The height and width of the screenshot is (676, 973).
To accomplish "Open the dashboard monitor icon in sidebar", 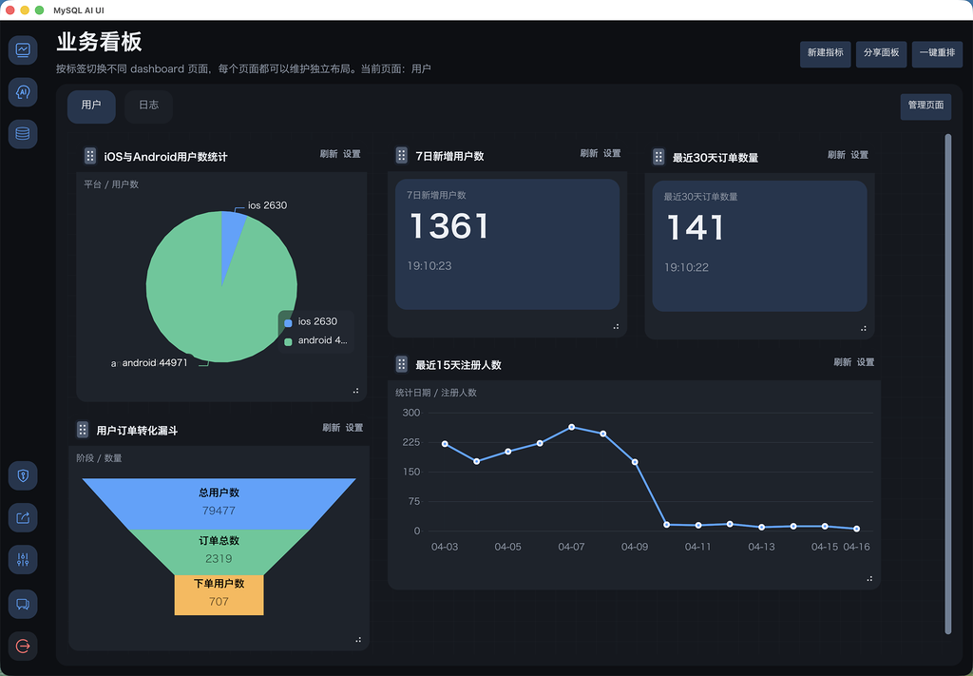I will (x=23, y=49).
